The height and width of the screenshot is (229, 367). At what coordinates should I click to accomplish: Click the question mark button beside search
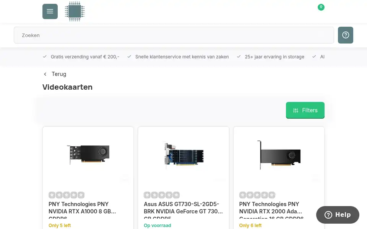pos(346,35)
